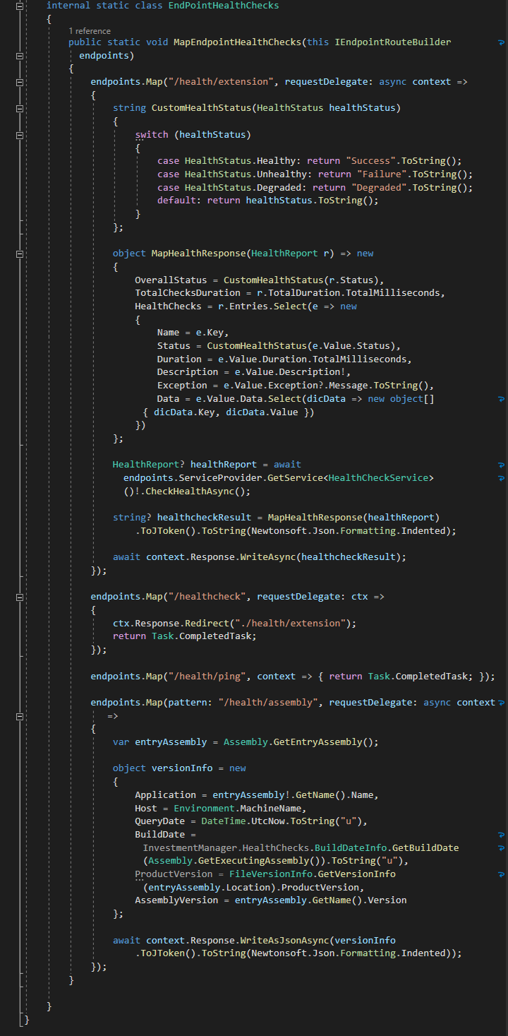508x1036 pixels.
Task: Click the Application property name
Action: 165,794
